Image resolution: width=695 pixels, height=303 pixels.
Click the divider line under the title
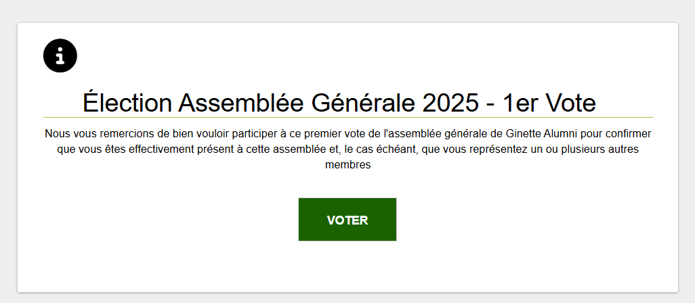tap(347, 118)
